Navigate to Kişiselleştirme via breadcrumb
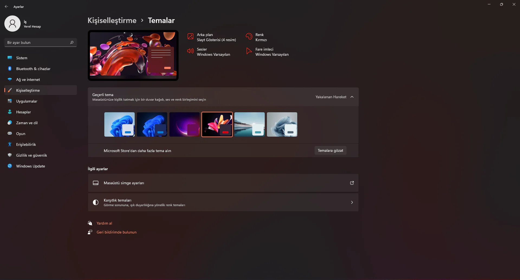 (112, 20)
